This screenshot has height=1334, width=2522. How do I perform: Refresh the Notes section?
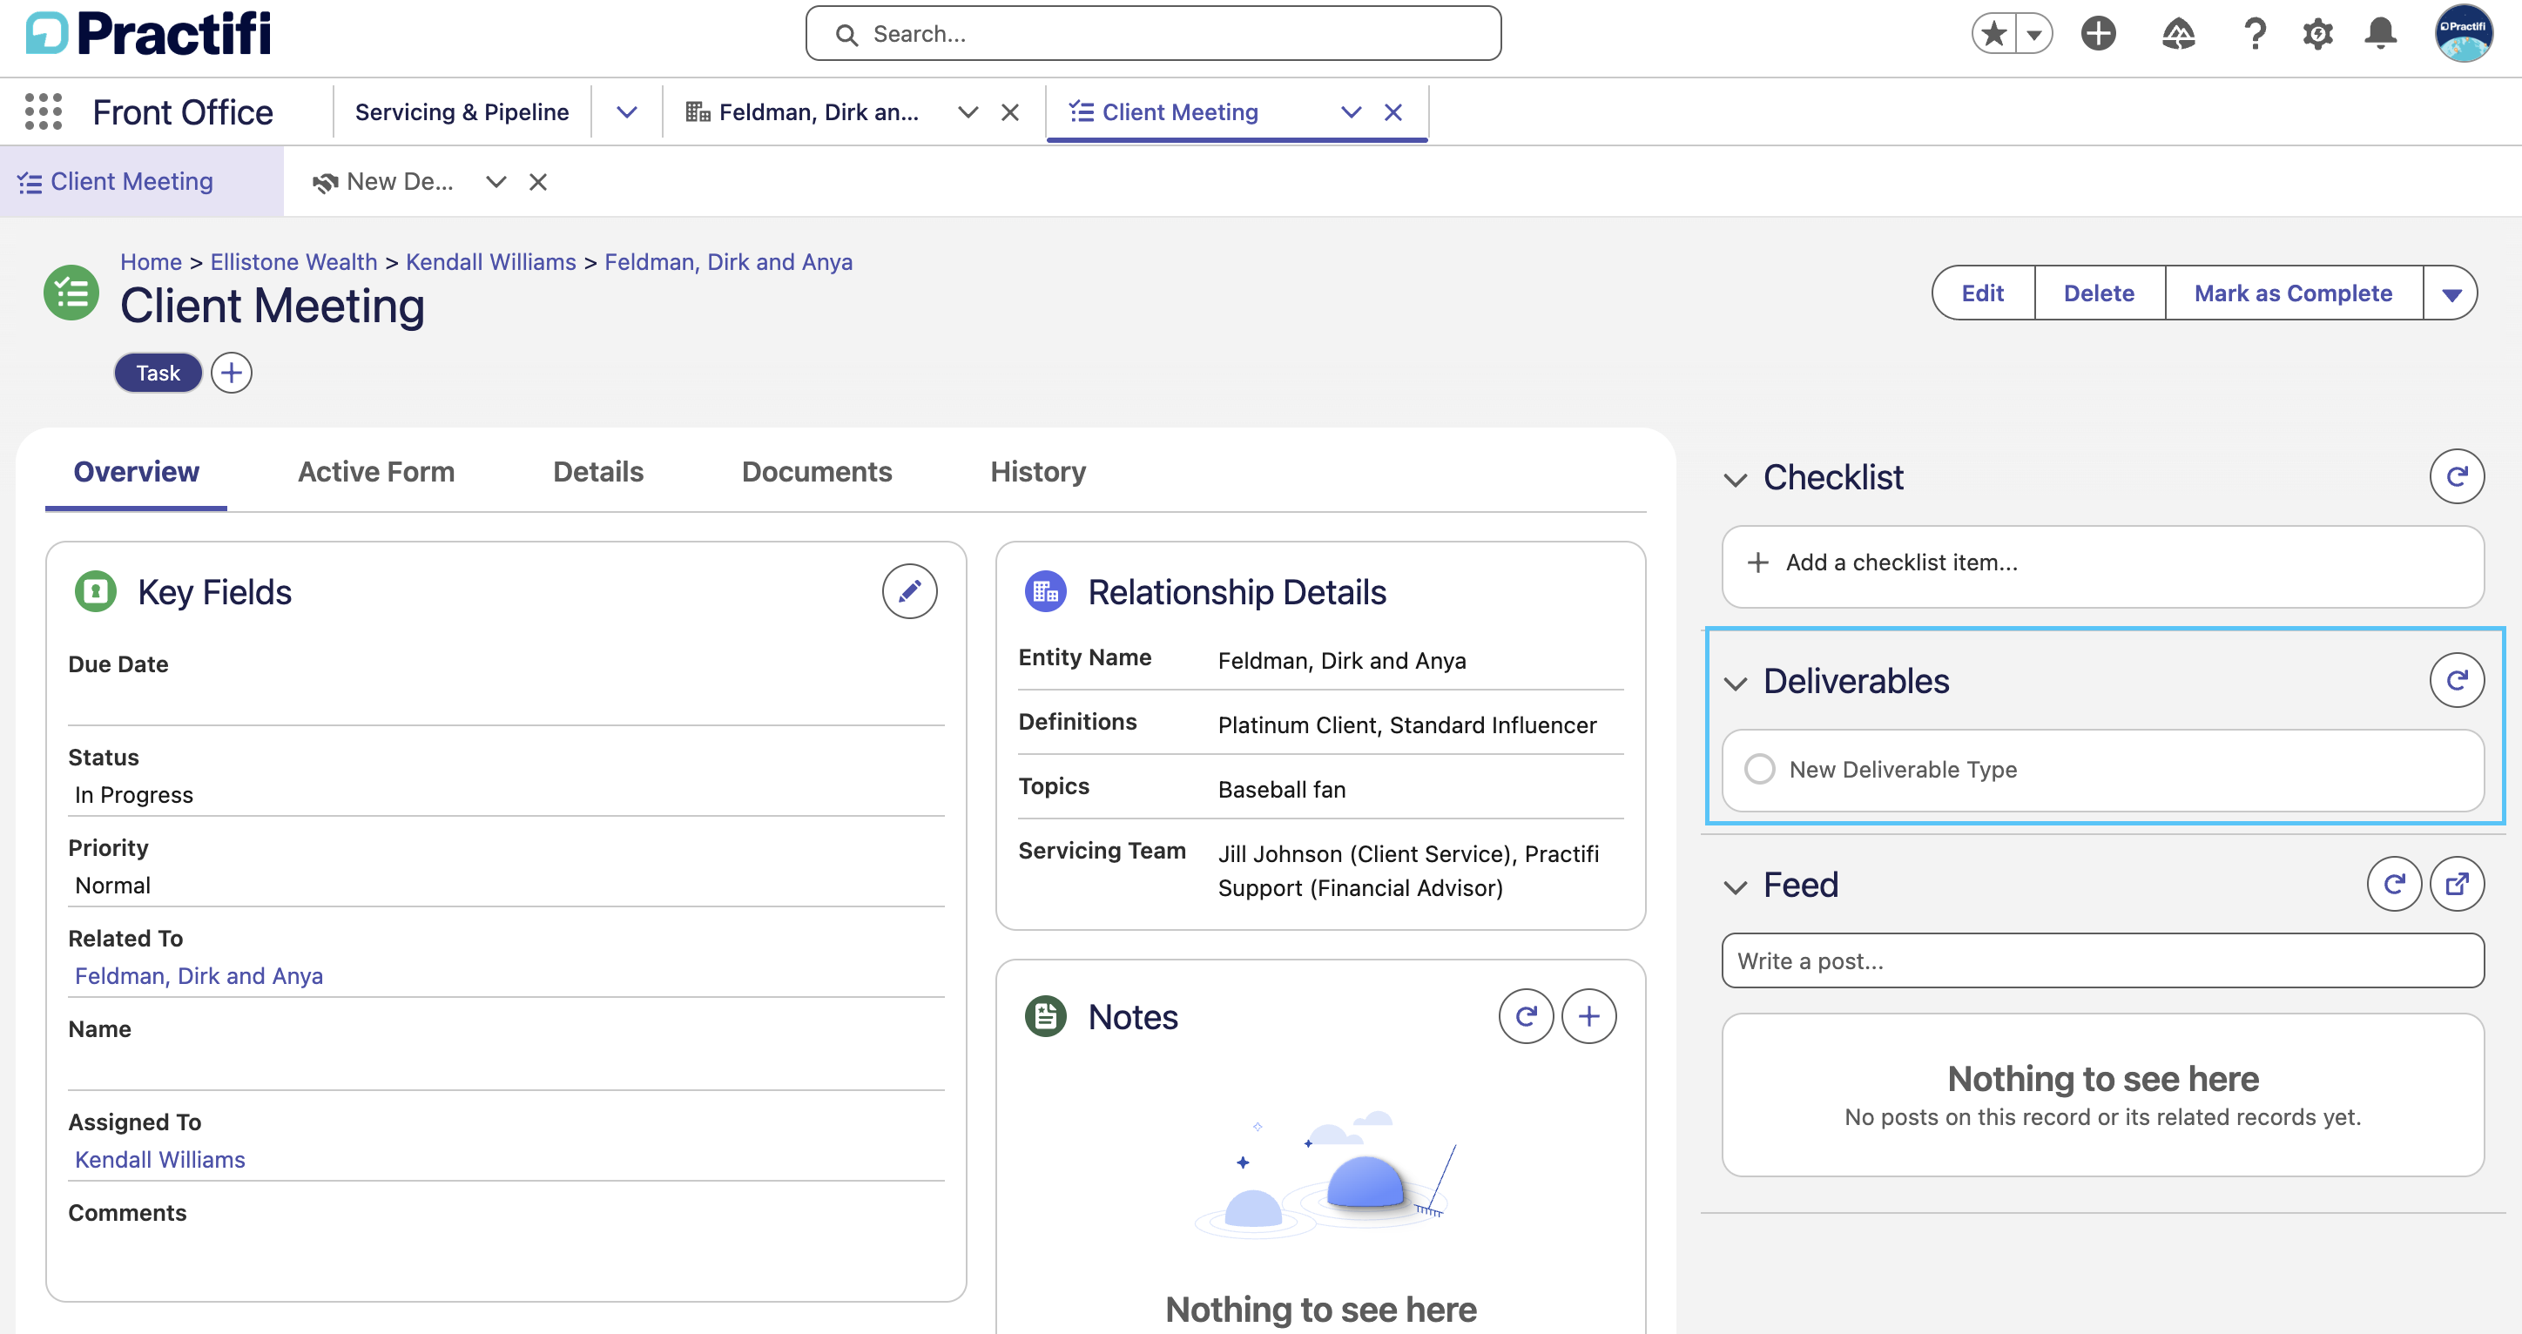click(x=1526, y=1016)
